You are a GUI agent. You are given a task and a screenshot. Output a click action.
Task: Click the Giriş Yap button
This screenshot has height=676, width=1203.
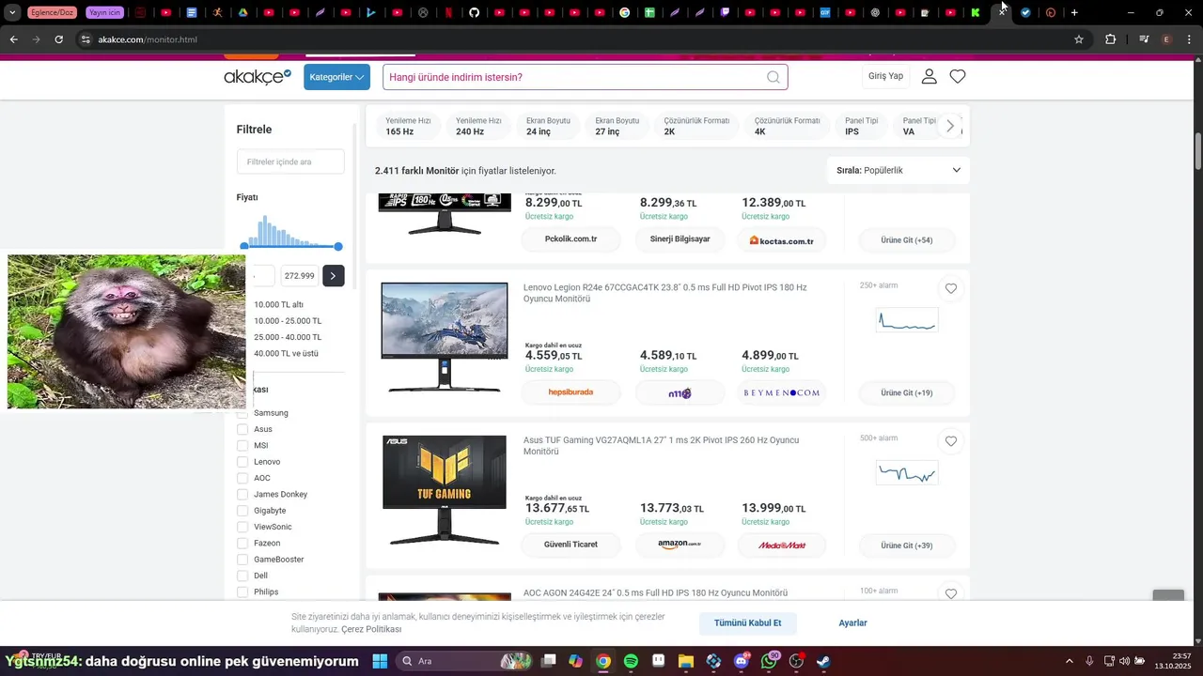pyautogui.click(x=885, y=76)
